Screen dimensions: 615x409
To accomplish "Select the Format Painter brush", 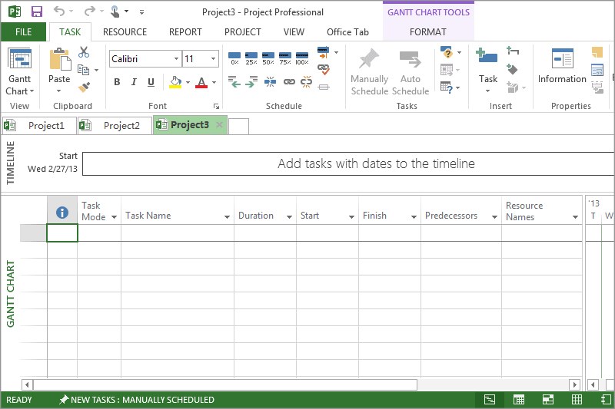I will point(84,87).
